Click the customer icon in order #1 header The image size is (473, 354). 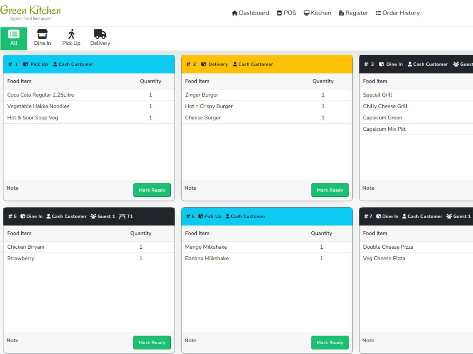55,64
